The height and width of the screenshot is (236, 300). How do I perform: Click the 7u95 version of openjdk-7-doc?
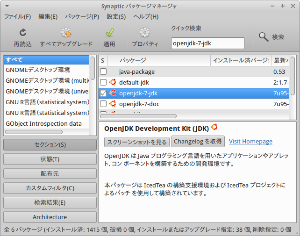[281, 104]
